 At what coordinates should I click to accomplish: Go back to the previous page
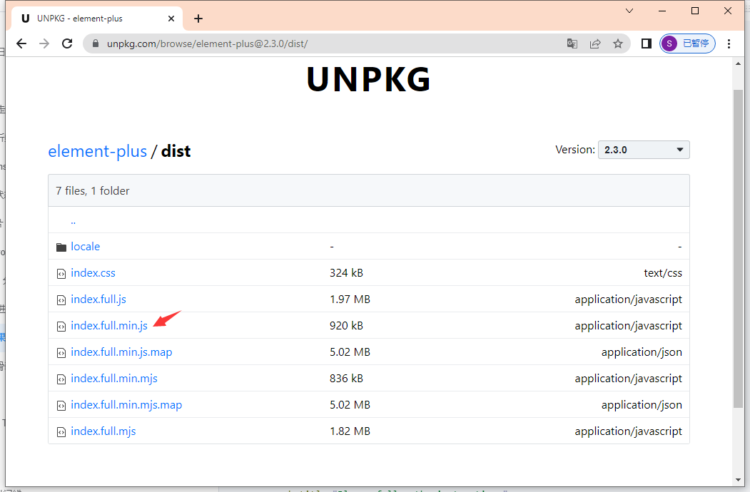tap(21, 43)
